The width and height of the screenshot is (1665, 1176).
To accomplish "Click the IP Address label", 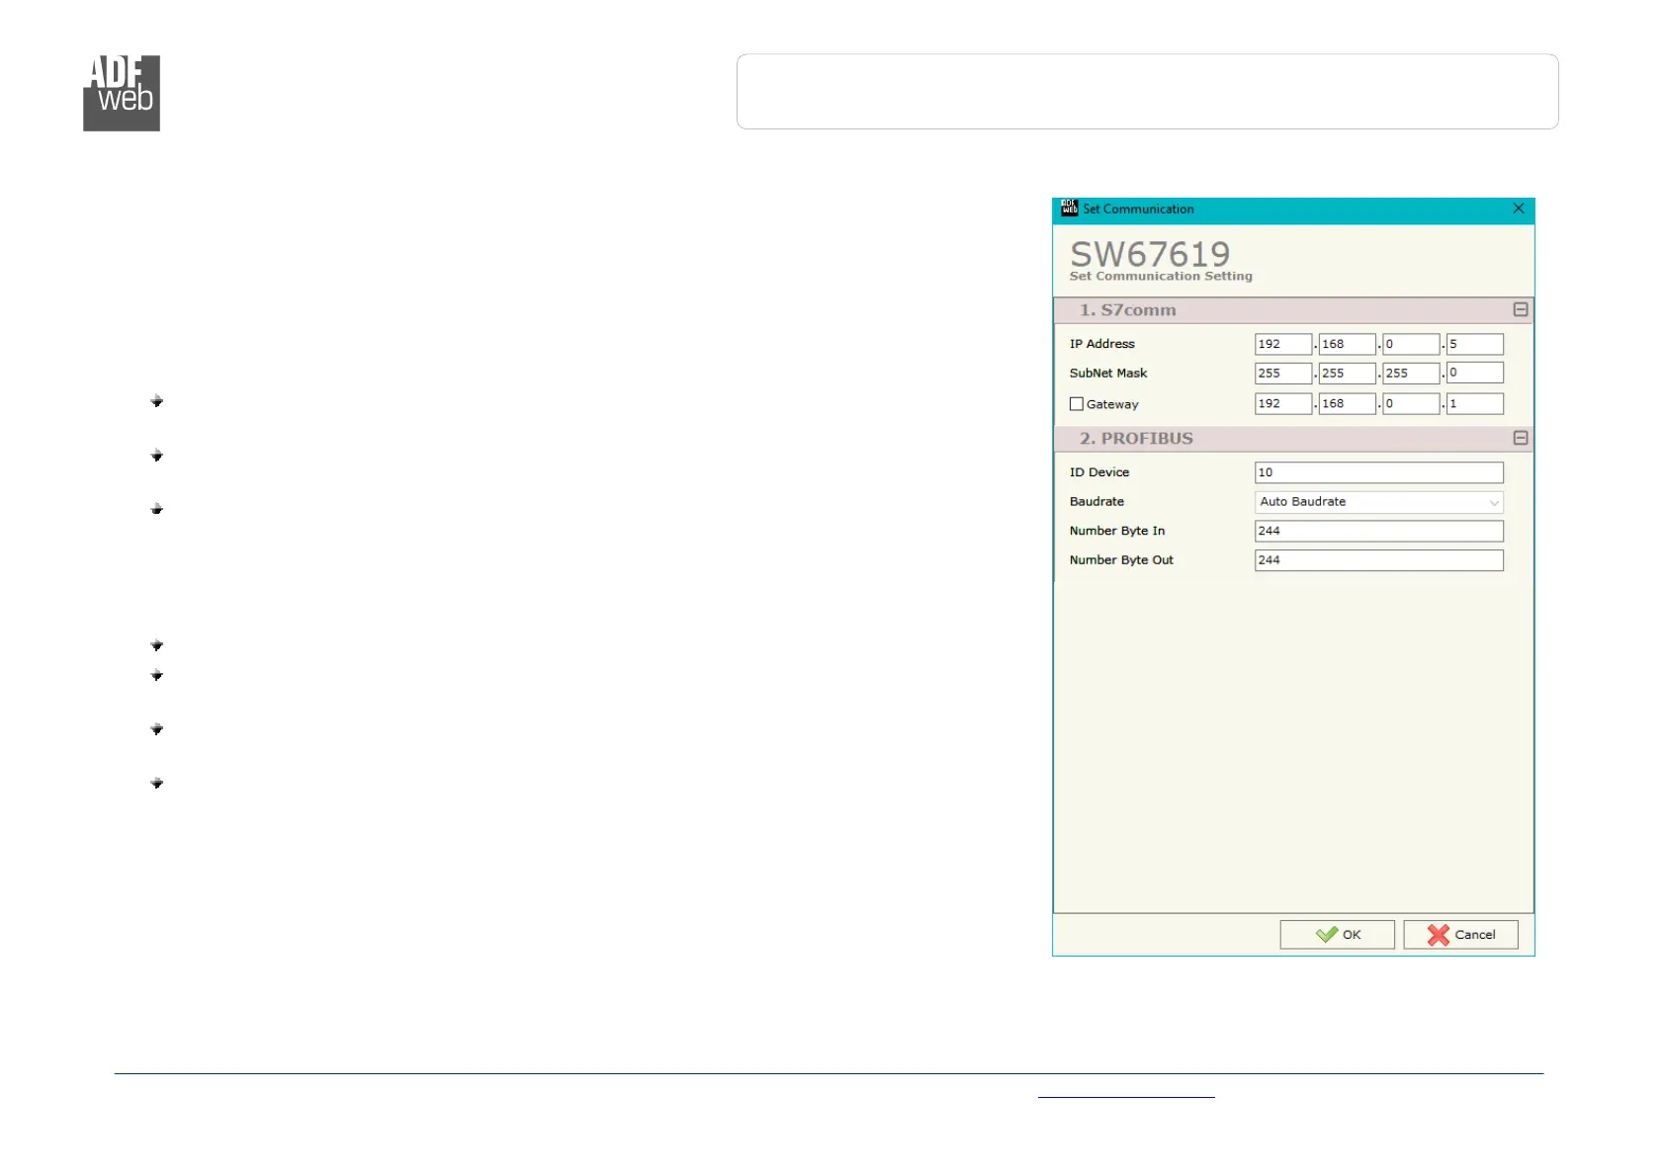I will click(x=1102, y=344).
